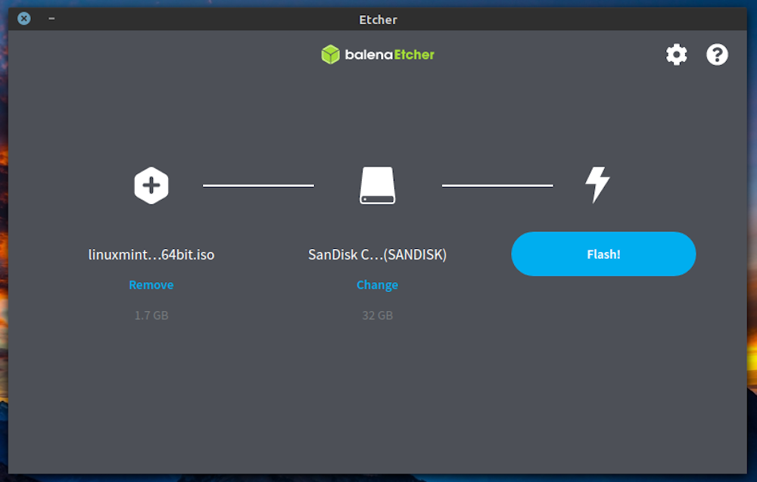Click the lightning bolt flash icon

597,185
